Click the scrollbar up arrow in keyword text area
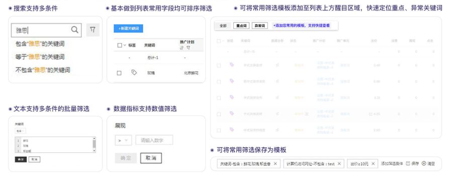 coord(94,138)
